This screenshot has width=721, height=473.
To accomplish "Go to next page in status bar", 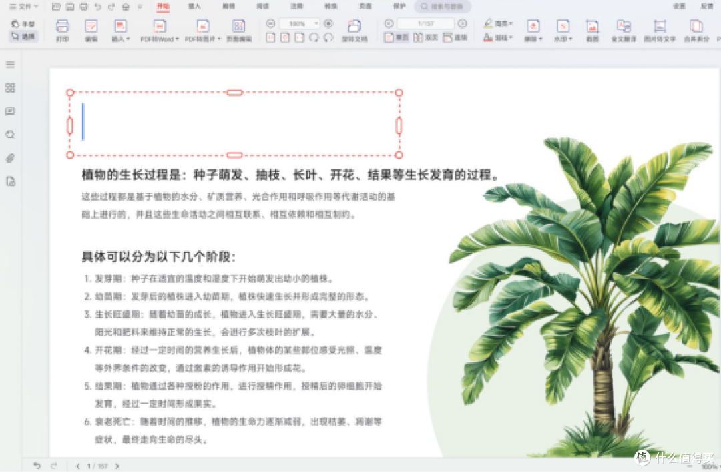I will tap(117, 466).
